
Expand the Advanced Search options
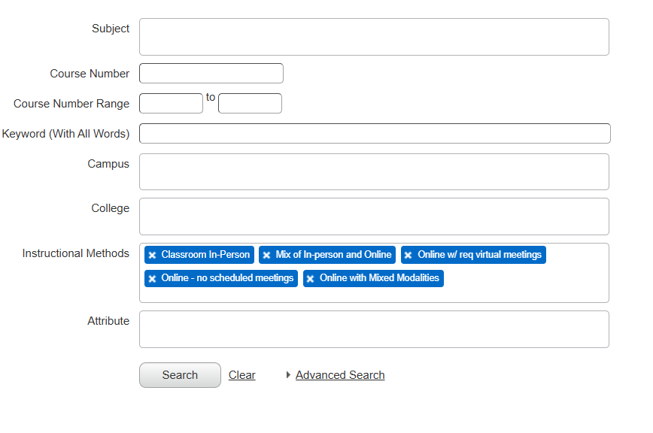(339, 374)
